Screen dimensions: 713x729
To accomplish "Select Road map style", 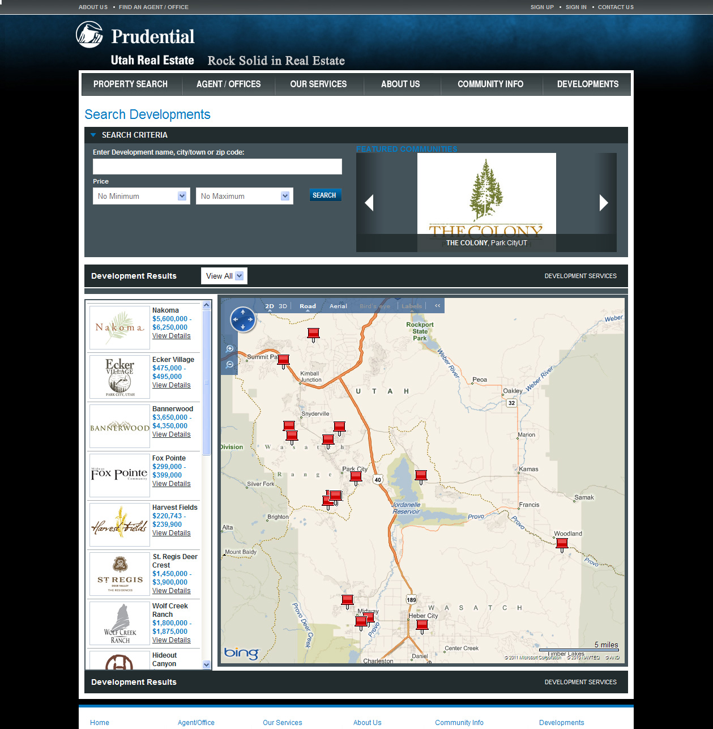I will 308,306.
